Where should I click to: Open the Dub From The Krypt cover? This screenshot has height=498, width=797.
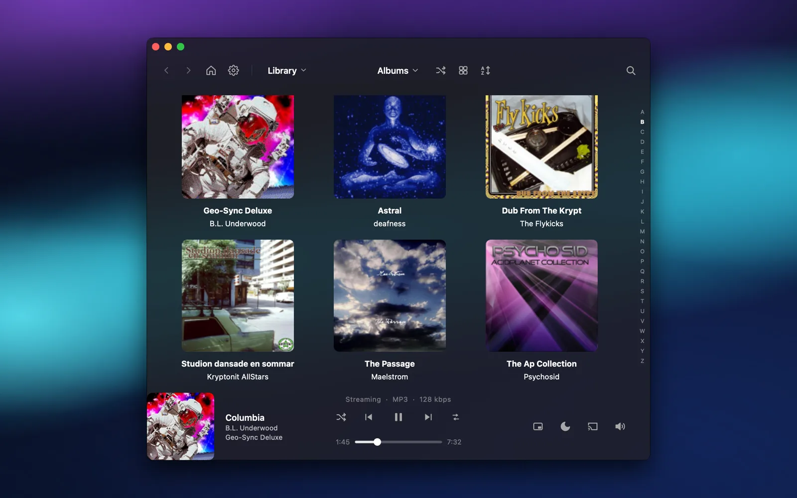541,147
